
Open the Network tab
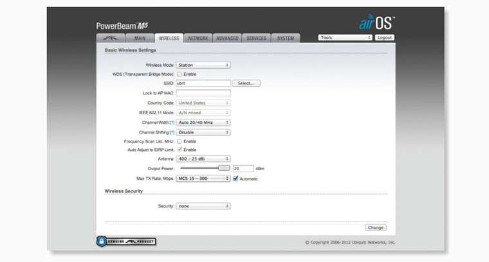tap(198, 38)
